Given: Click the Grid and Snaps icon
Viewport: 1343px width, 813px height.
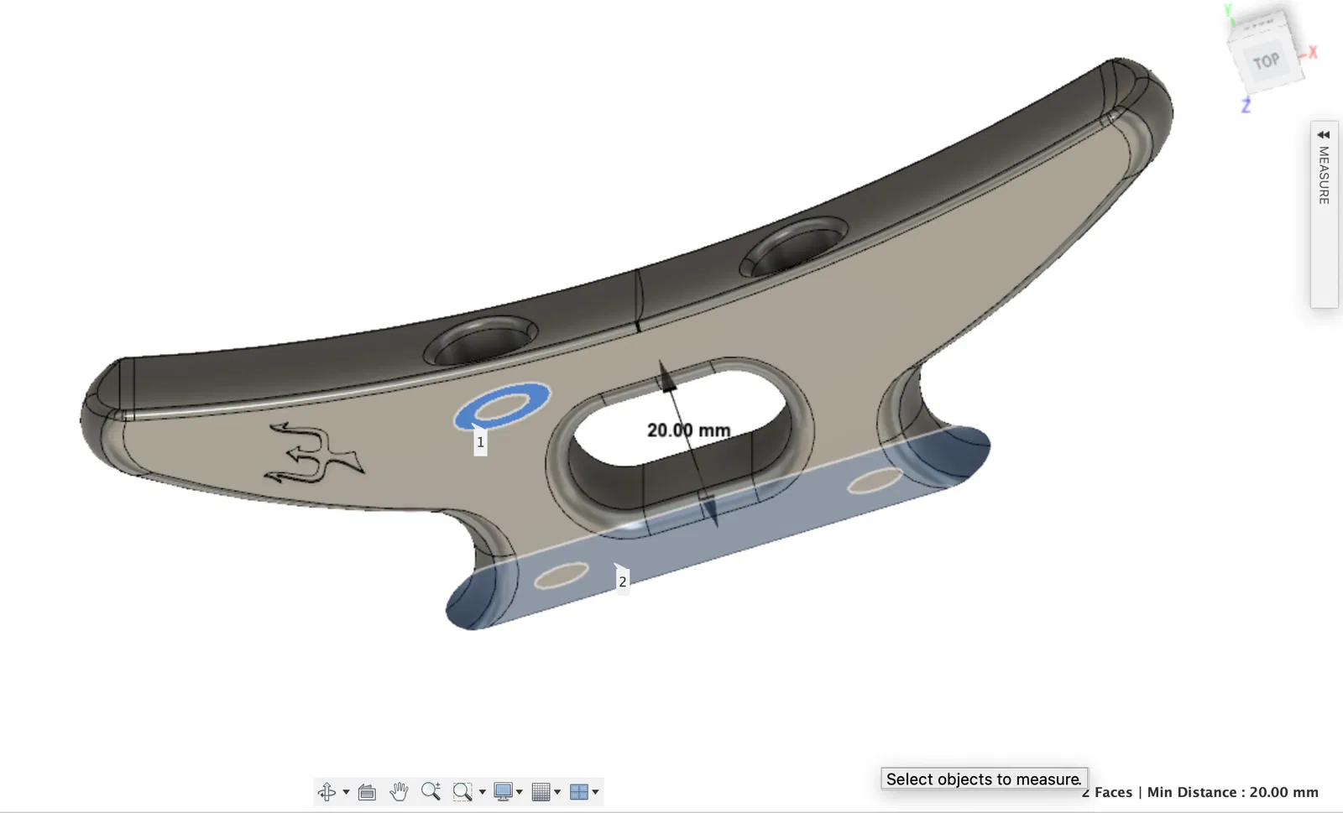Looking at the screenshot, I should tap(541, 791).
